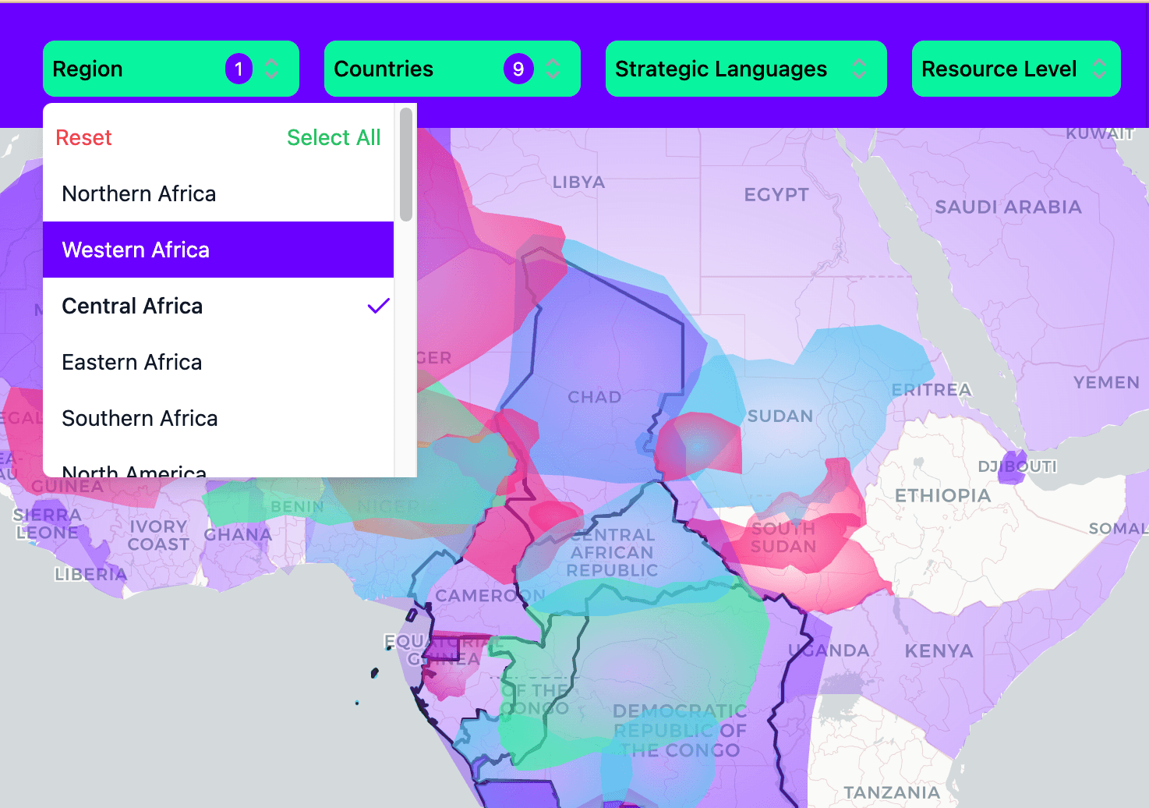The width and height of the screenshot is (1149, 808).
Task: Deselect the Central Africa region option
Action: pyautogui.click(x=133, y=306)
